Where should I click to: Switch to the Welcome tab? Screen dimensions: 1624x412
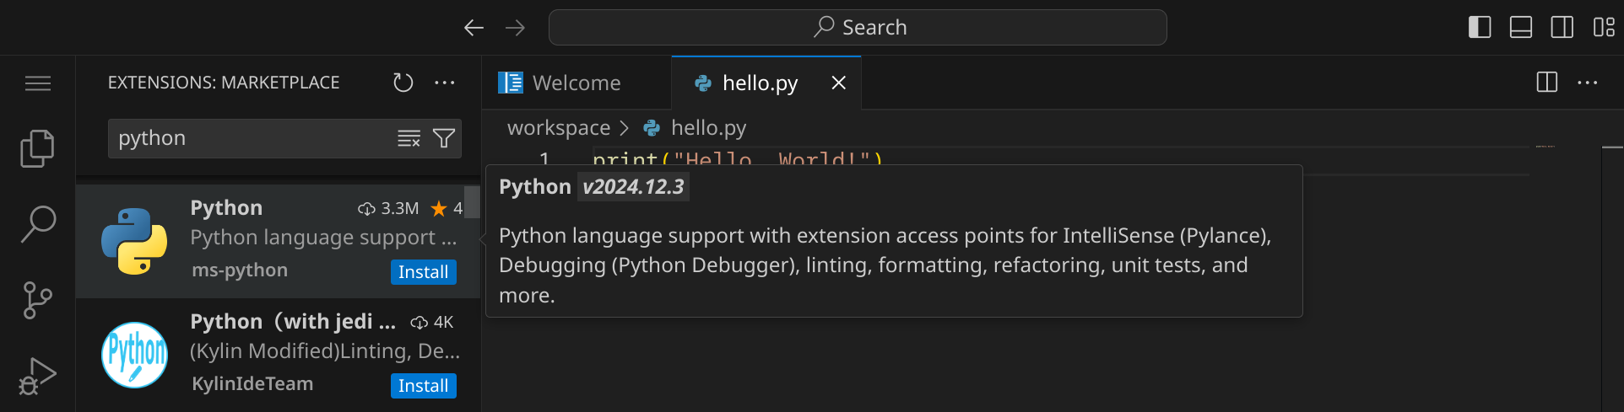coord(576,83)
